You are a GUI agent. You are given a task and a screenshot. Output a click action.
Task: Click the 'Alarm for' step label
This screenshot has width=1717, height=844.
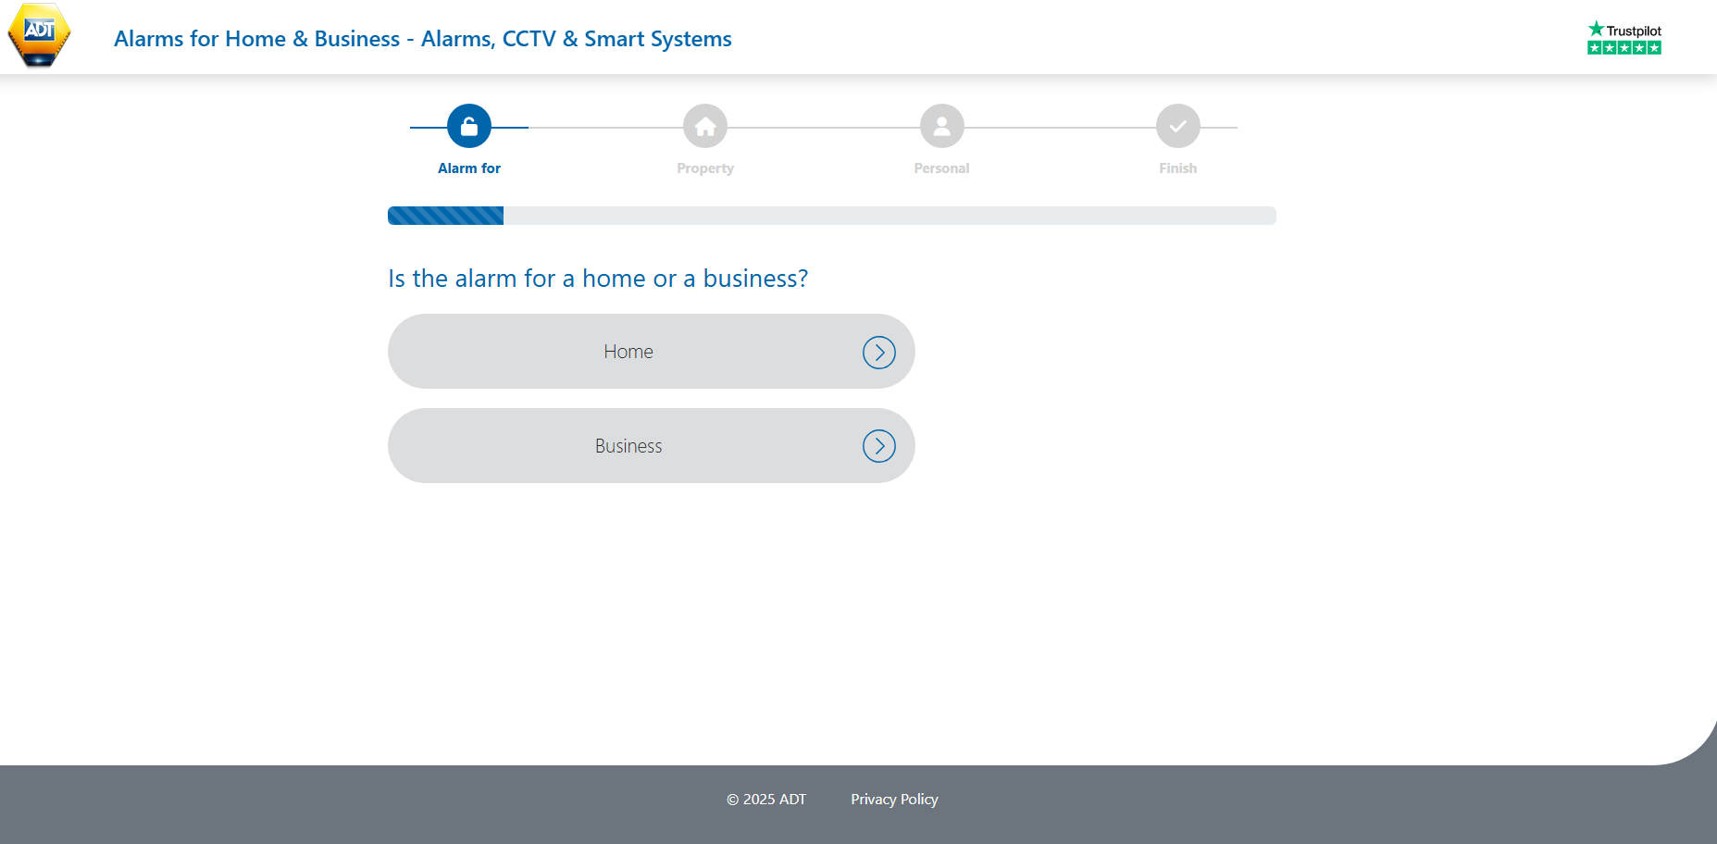tap(469, 168)
